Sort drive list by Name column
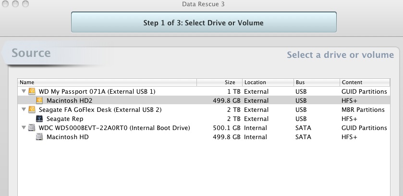Screen dimensions: 403x196 (x=107, y=82)
